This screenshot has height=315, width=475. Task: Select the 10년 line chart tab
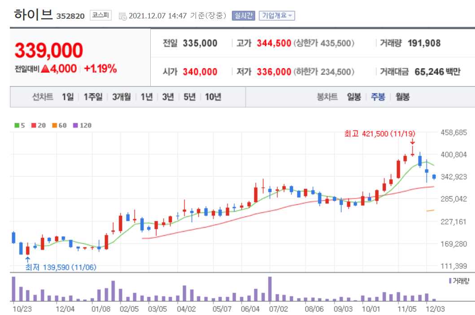[x=213, y=97]
